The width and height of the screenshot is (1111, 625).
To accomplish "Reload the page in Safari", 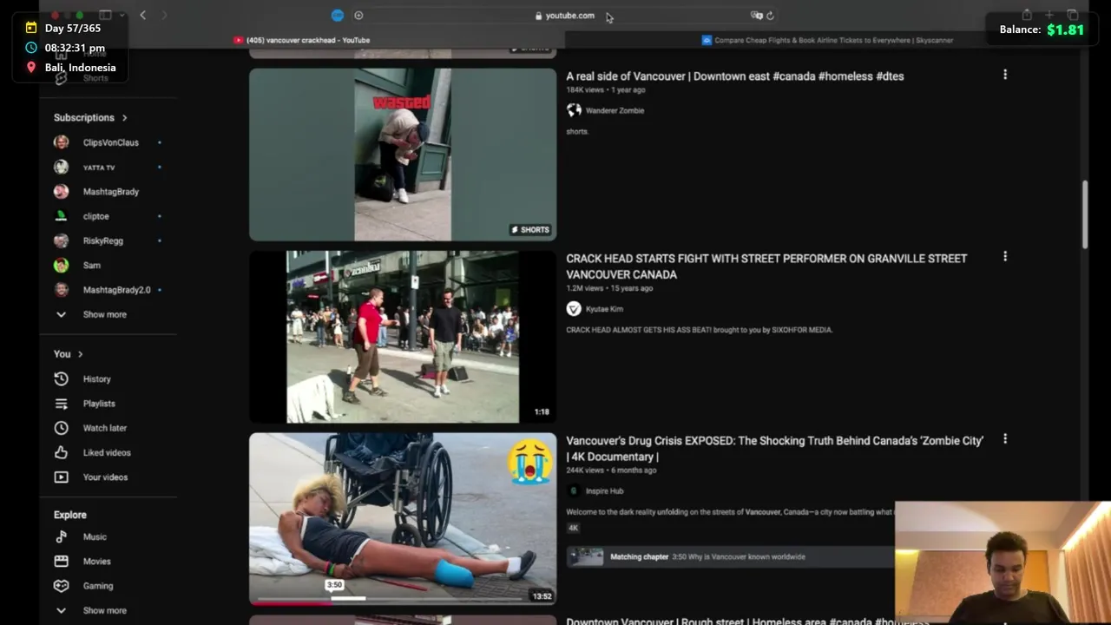I will pyautogui.click(x=770, y=16).
